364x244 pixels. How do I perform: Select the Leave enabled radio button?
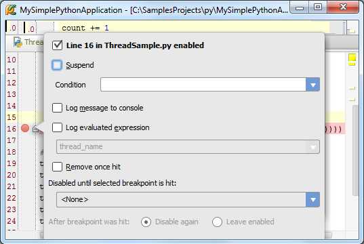click(217, 222)
